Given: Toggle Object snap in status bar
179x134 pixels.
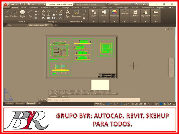Looking at the screenshot, I should click(125, 104).
